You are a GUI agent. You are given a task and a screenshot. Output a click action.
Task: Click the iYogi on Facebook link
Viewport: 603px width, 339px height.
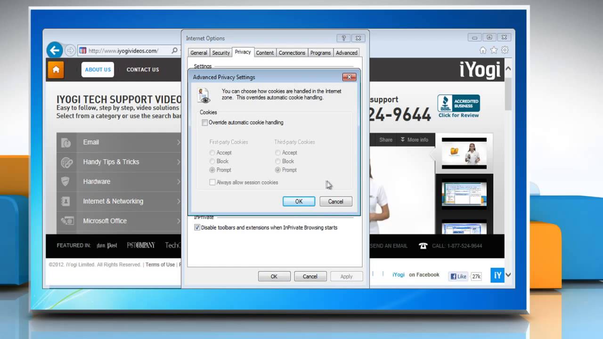416,275
